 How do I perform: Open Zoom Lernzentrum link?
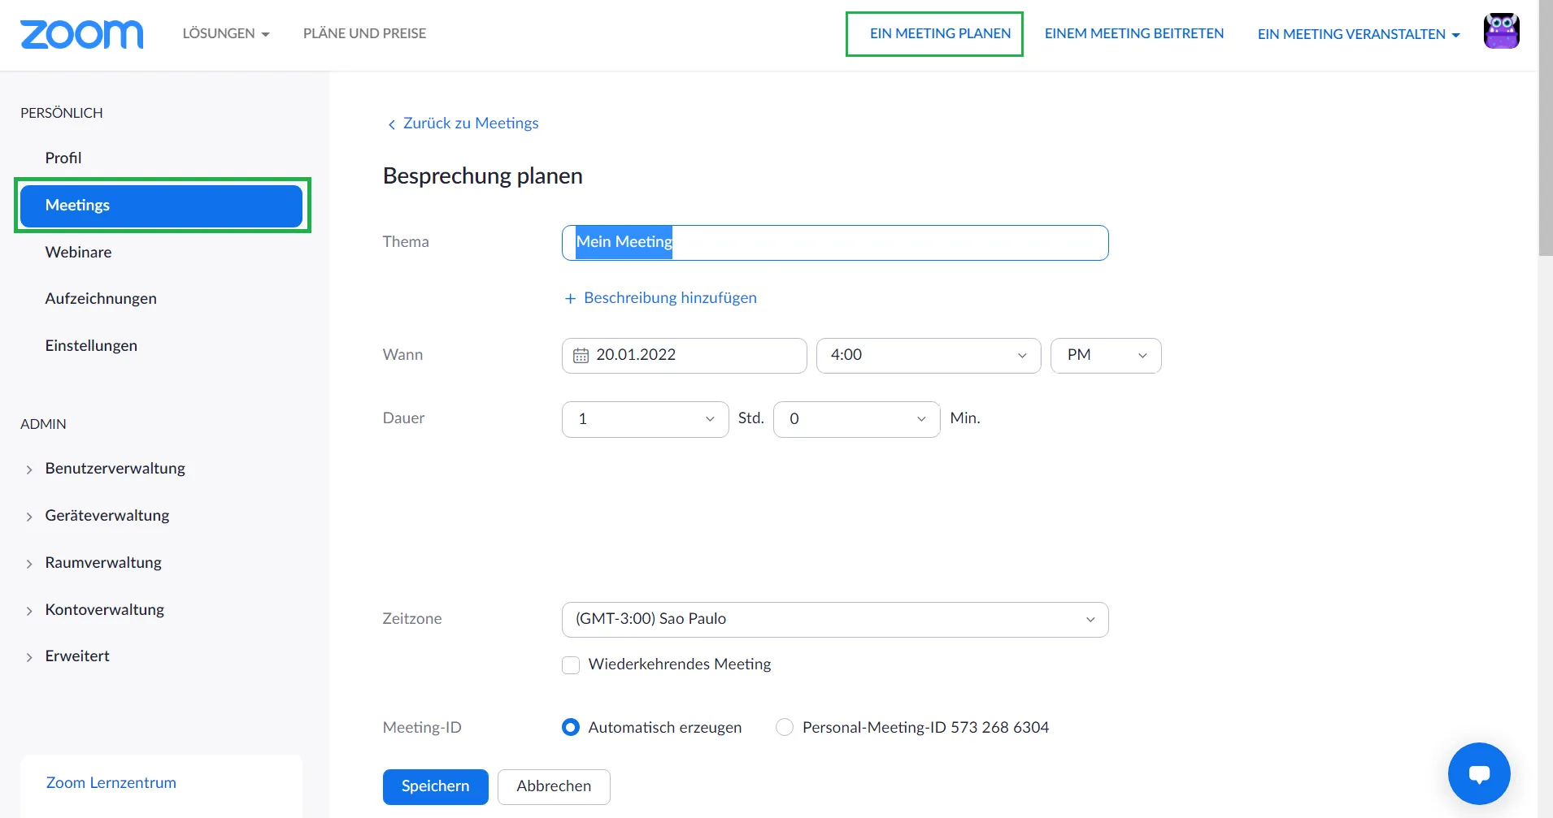click(111, 783)
